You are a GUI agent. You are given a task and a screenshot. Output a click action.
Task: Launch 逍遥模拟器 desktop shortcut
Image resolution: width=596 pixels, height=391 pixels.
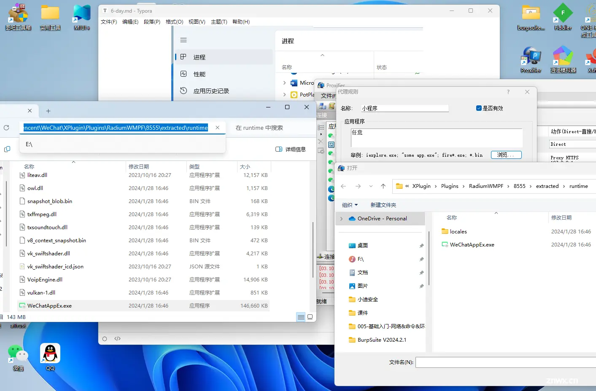pyautogui.click(x=563, y=59)
